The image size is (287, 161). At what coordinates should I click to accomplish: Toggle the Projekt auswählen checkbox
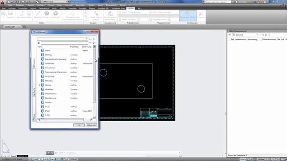(x=120, y=19)
